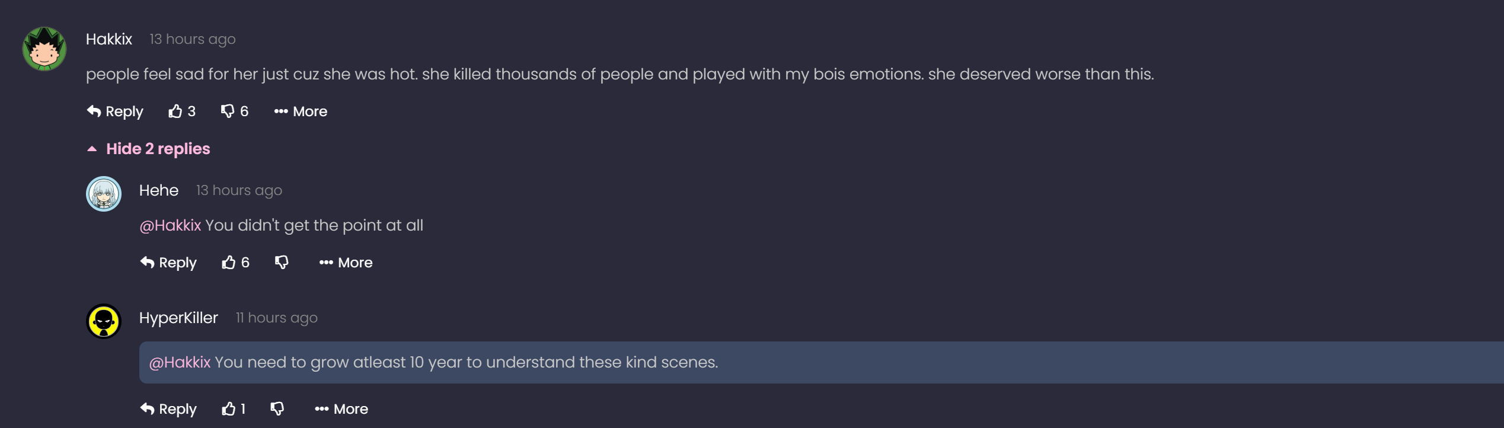Screen dimensions: 1504x428
Task: Upvote Hehe's reply
Action: click(x=235, y=263)
